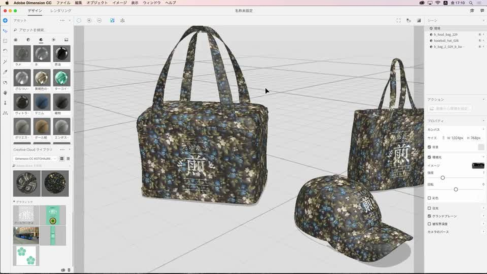Image resolution: width=487 pixels, height=274 pixels.
Task: Select baseball_hat_028 in scene list
Action: pos(446,41)
